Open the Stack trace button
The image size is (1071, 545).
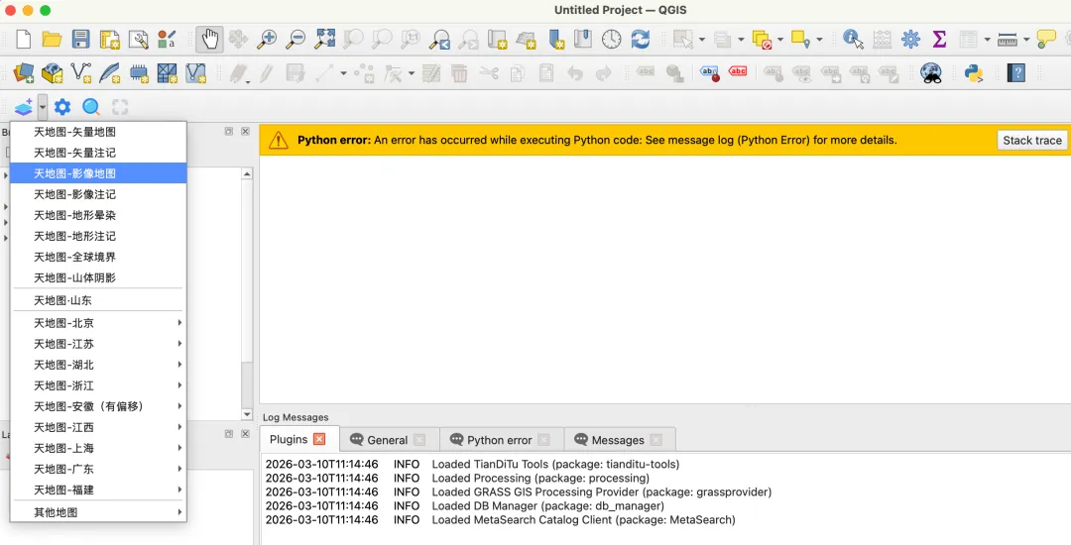(1032, 140)
